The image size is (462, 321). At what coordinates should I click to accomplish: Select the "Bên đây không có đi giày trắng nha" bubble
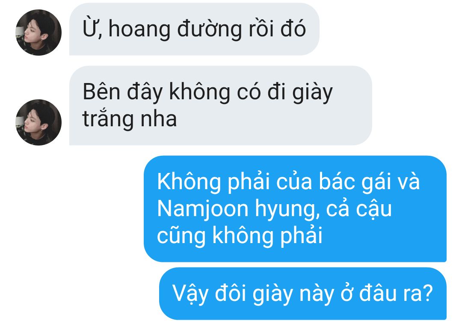tap(221, 106)
